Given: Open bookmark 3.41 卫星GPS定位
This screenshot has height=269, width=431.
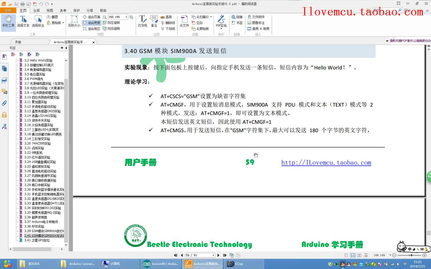Looking at the screenshot, I should (37, 240).
